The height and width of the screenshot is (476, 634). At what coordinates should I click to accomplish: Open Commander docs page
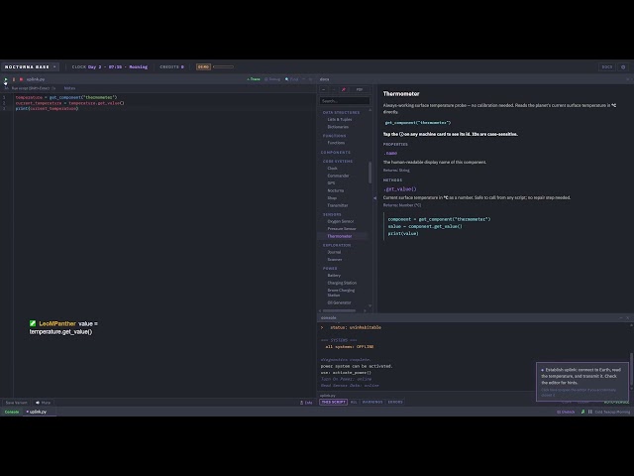coord(338,176)
